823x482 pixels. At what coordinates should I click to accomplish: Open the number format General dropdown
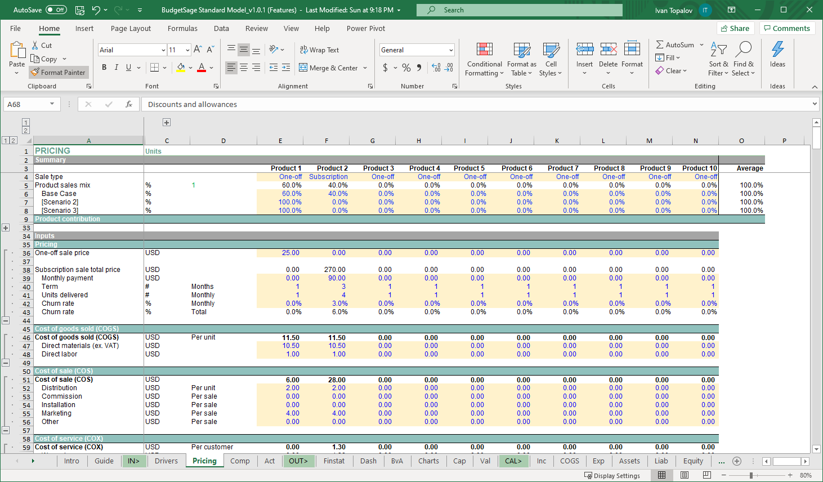tap(451, 50)
